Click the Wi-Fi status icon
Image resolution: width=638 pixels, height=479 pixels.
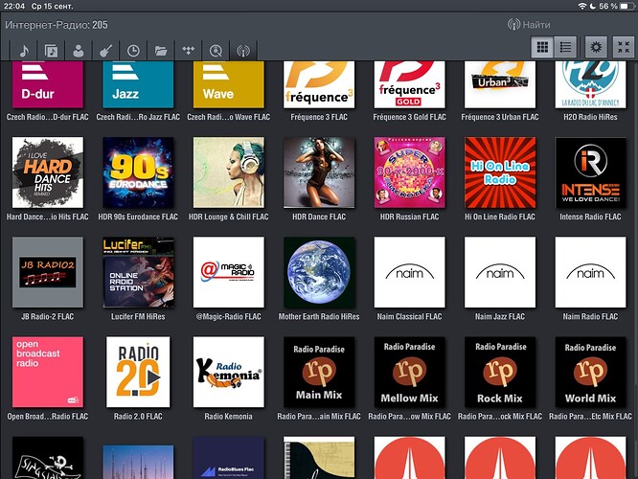(x=582, y=6)
